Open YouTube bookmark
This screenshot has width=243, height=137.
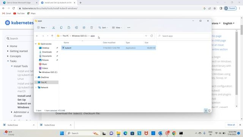pyautogui.click(x=19, y=14)
